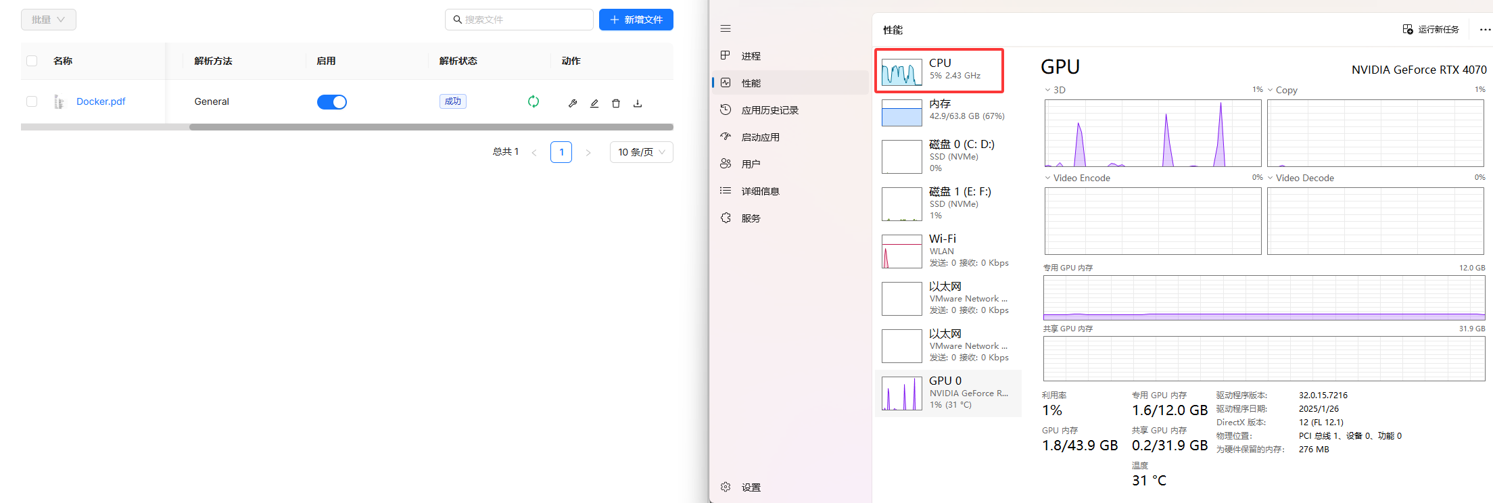Open the 应用历史记录 app history tab
The width and height of the screenshot is (1493, 503).
point(769,110)
